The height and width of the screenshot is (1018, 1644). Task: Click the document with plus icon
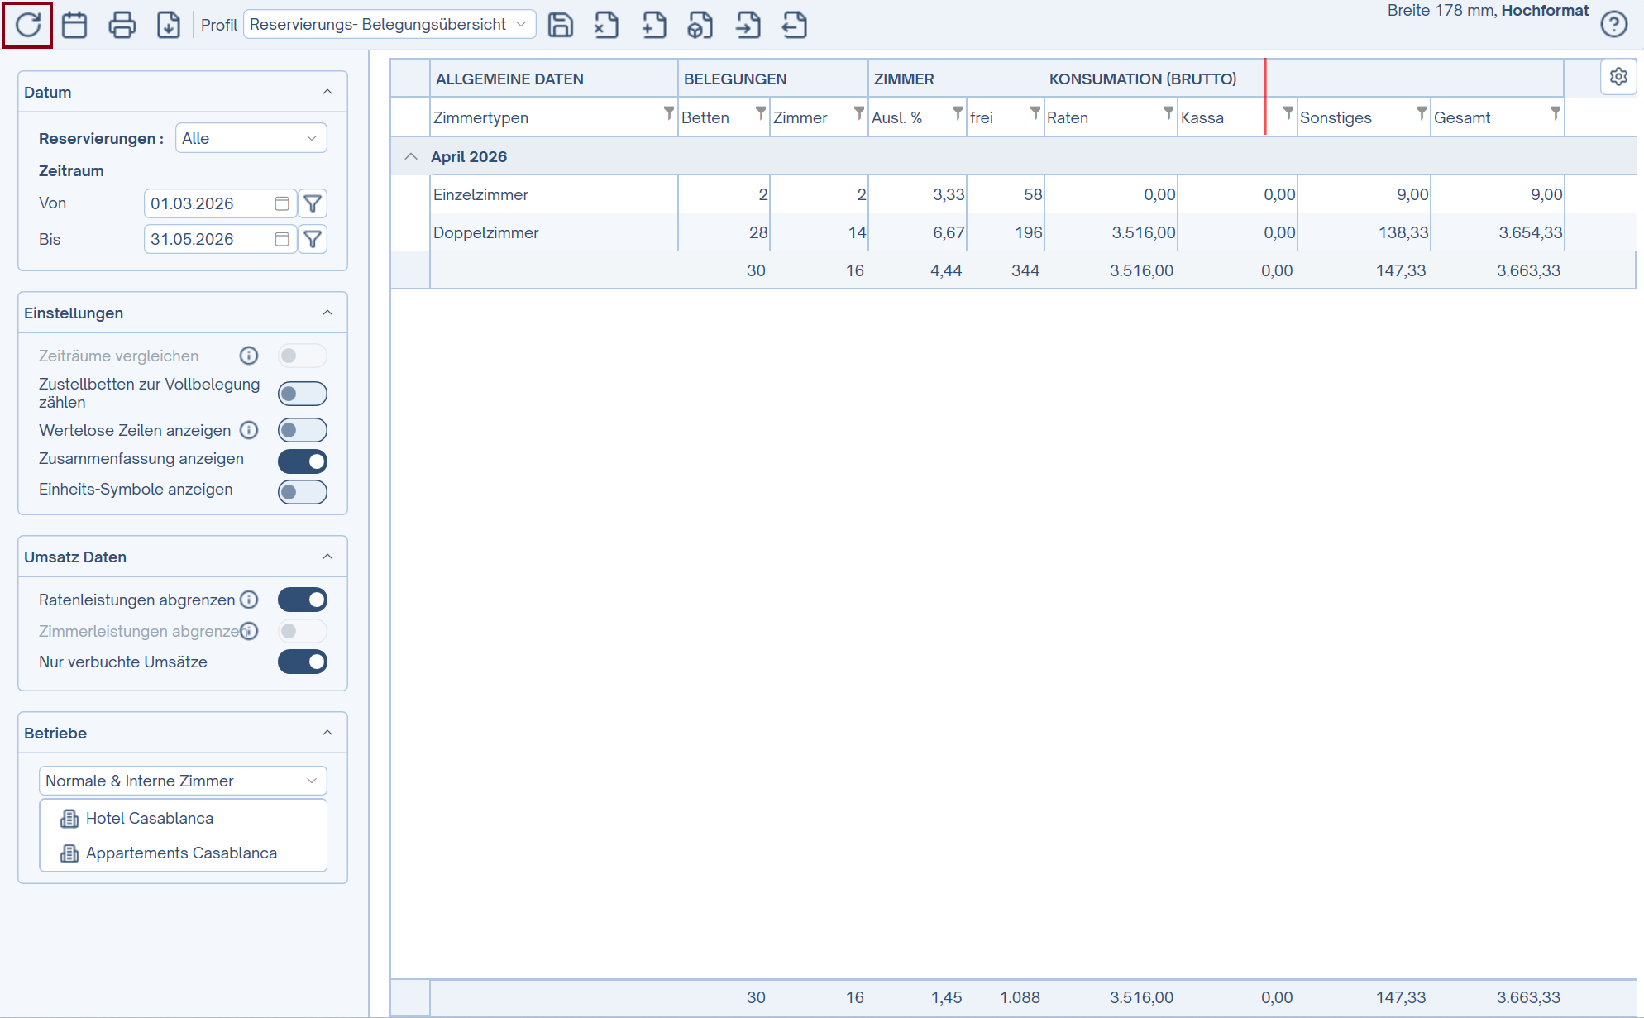(x=653, y=25)
